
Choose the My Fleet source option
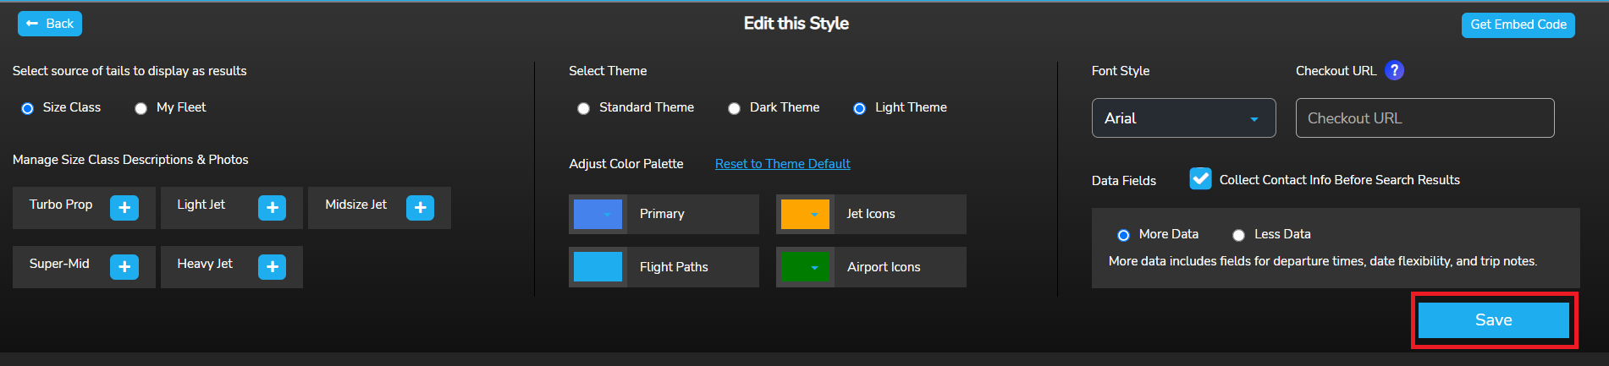141,108
